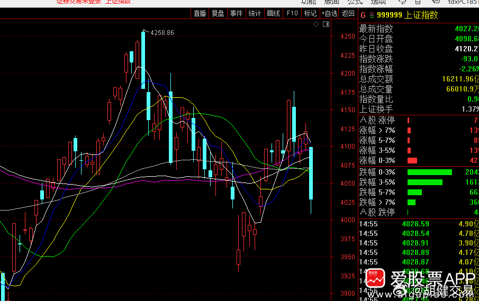The image size is (479, 301).
Task: Click the 4100 price axis label
Action: (348, 147)
